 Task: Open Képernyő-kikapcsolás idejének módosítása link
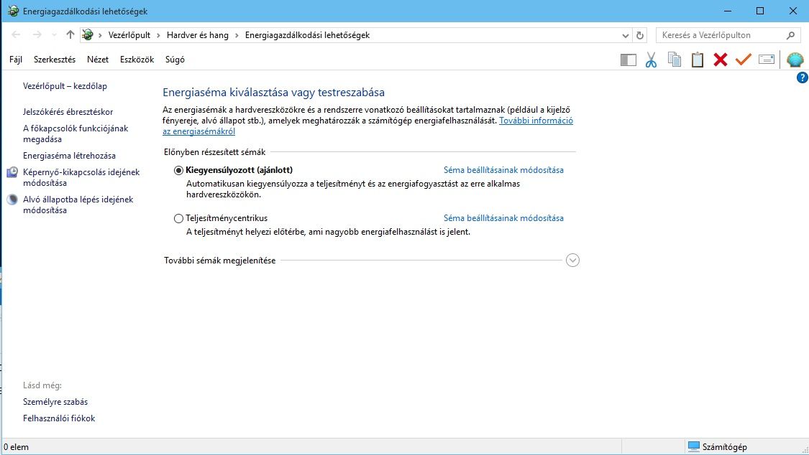[81, 177]
